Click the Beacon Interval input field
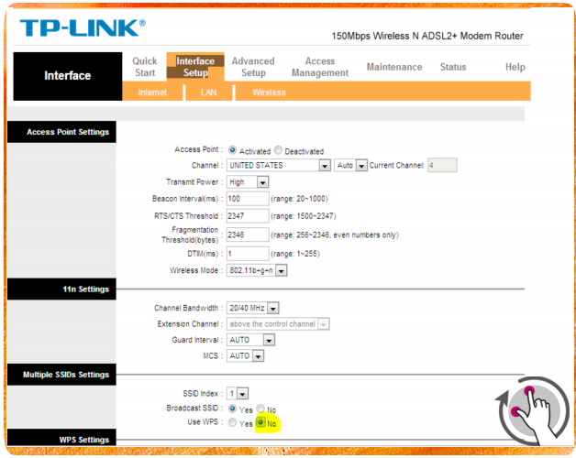This screenshot has height=458, width=576. click(248, 199)
